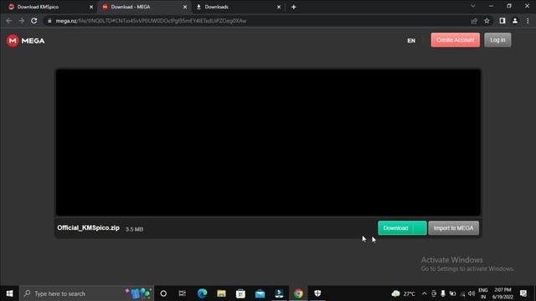Download the Official_KMSpico.zip file
536x301 pixels.
[395, 228]
